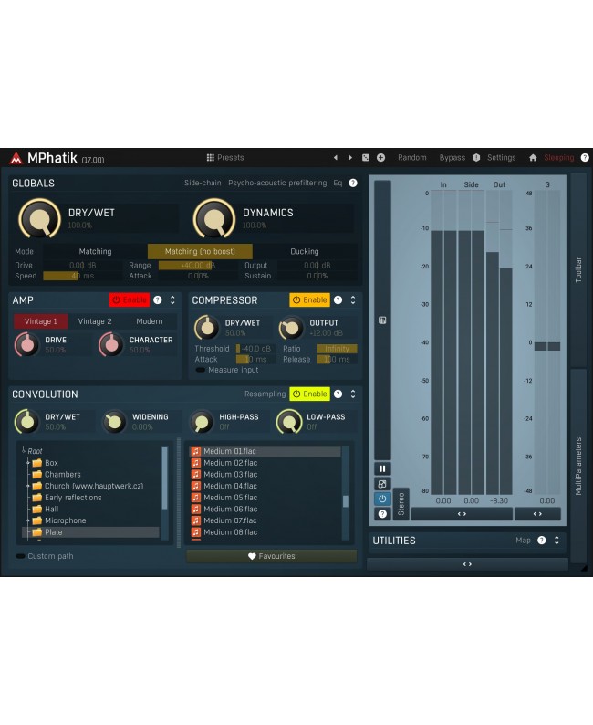
Task: Open Settings
Action: pos(501,158)
